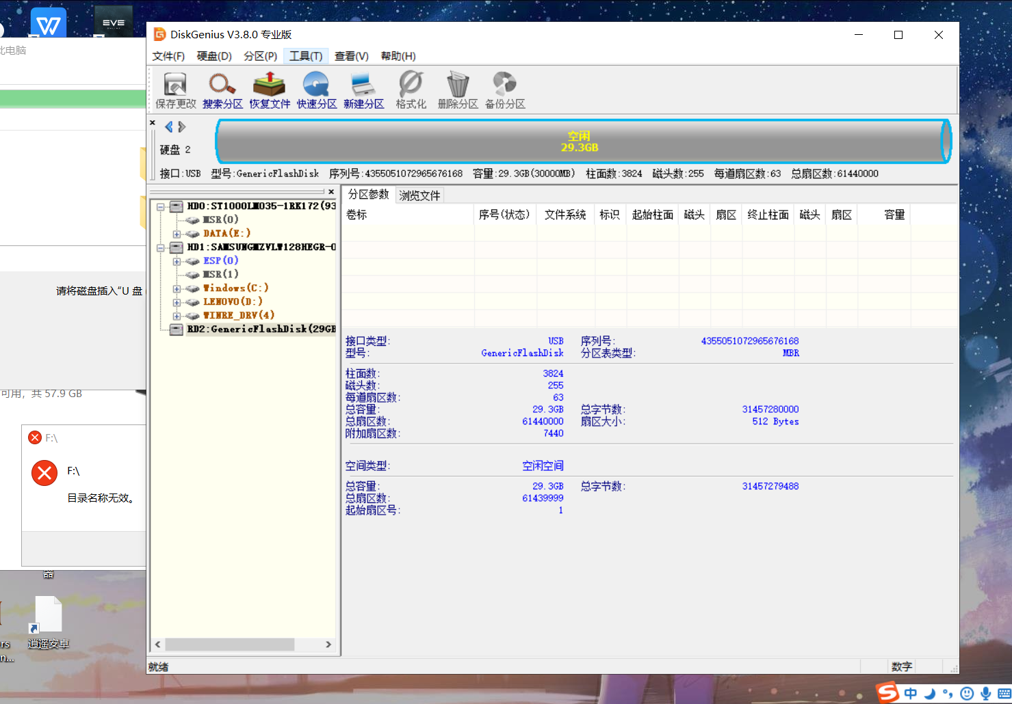Collapse the HD0 ST1000LM035 disk tree node
Image resolution: width=1012 pixels, height=704 pixels.
tap(161, 206)
